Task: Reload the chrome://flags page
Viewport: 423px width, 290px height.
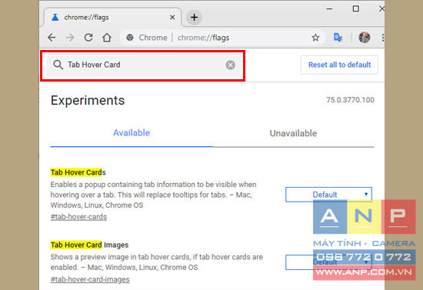Action: pyautogui.click(x=88, y=38)
